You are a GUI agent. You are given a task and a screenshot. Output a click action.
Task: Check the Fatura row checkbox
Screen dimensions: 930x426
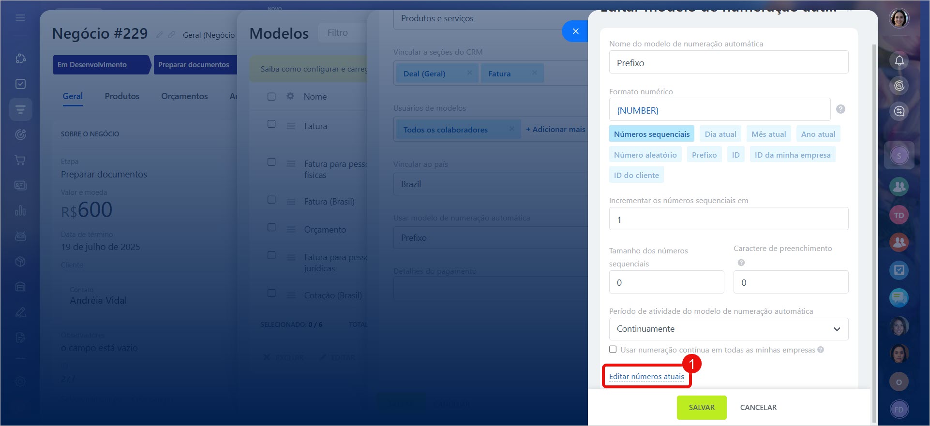[x=271, y=124]
